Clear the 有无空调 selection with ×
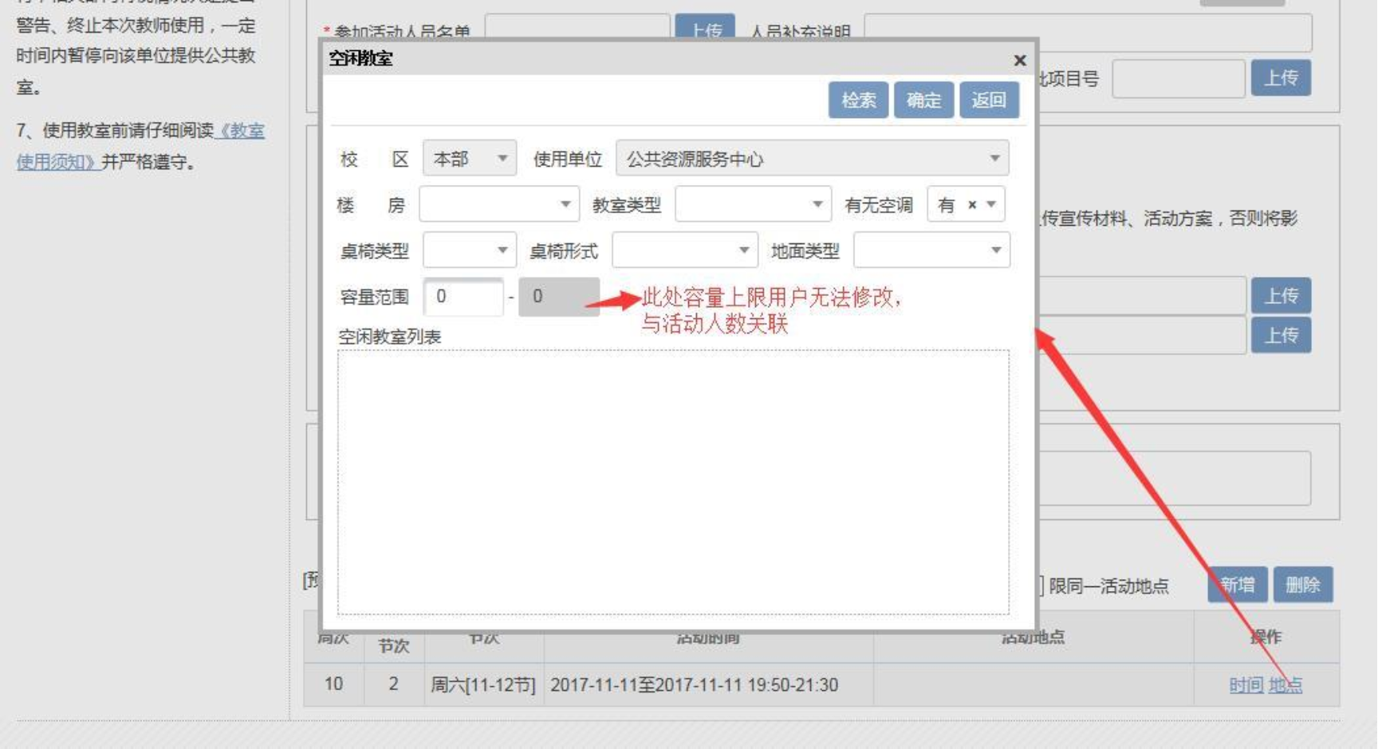 pyautogui.click(x=972, y=205)
